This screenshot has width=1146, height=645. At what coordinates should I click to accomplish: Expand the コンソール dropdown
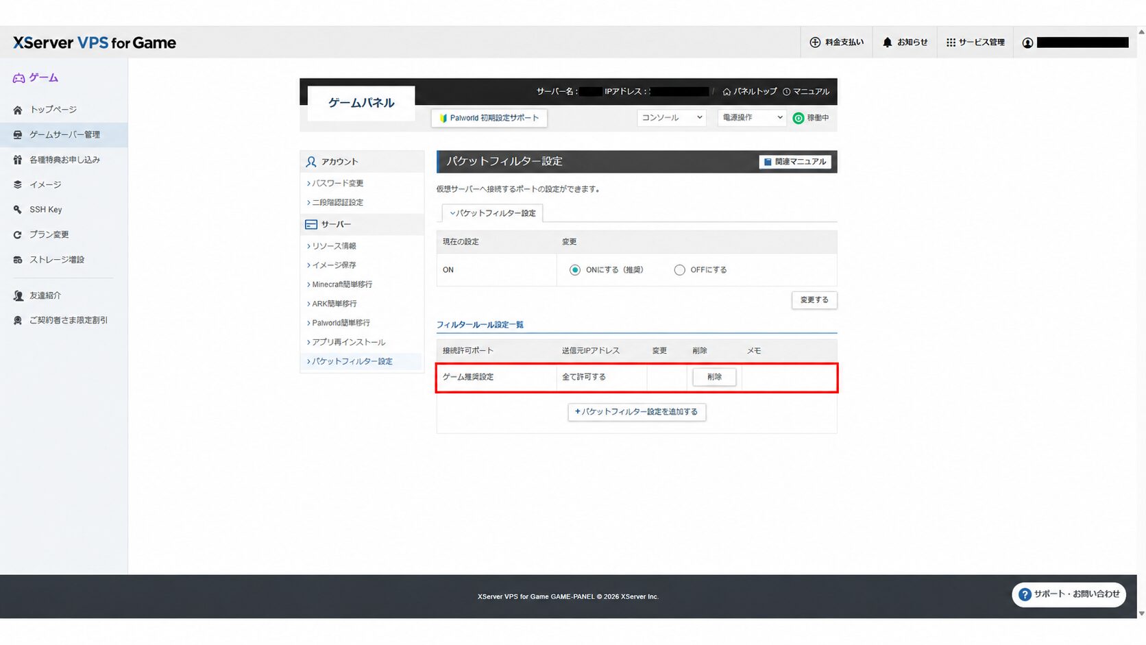(x=671, y=118)
